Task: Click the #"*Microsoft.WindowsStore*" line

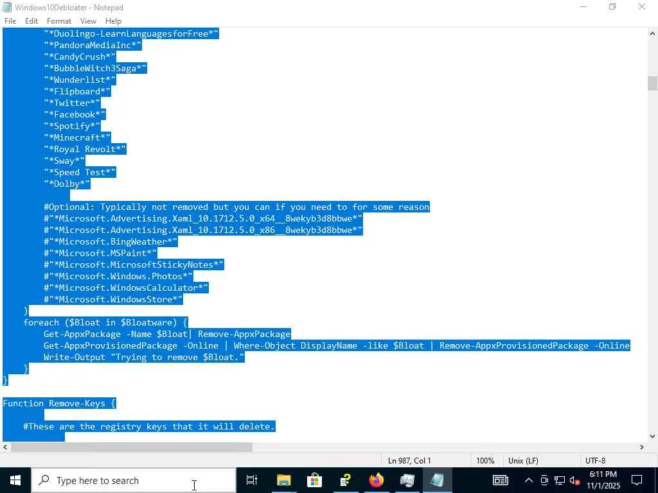Action: [113, 299]
